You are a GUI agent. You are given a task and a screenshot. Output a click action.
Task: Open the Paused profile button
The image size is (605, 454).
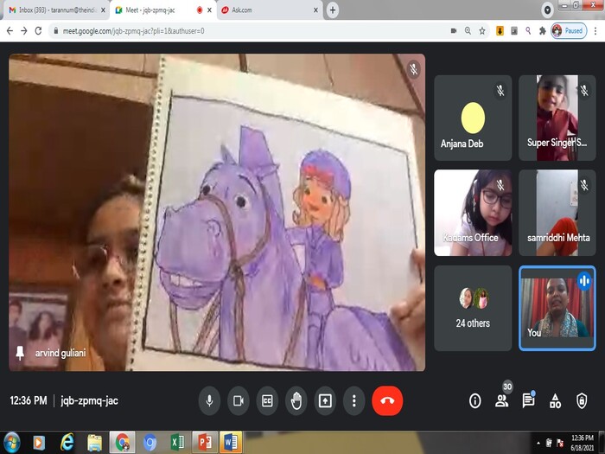[x=569, y=31]
